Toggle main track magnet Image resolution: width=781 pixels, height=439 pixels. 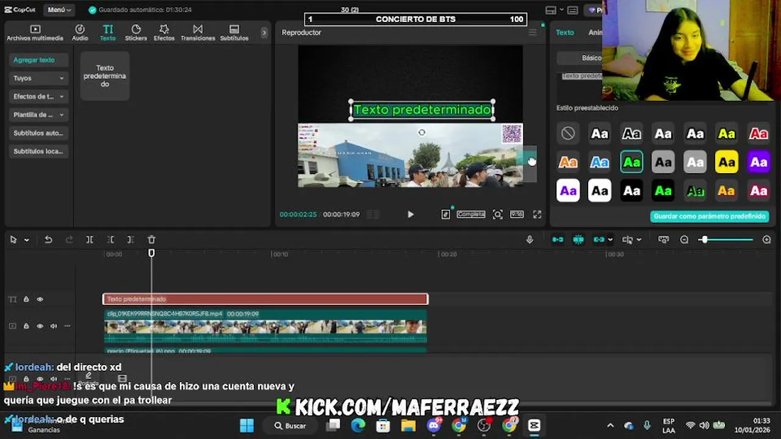click(x=558, y=240)
